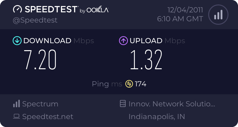
Task: Click the SPEEDTEST title text
Action: (x=50, y=10)
